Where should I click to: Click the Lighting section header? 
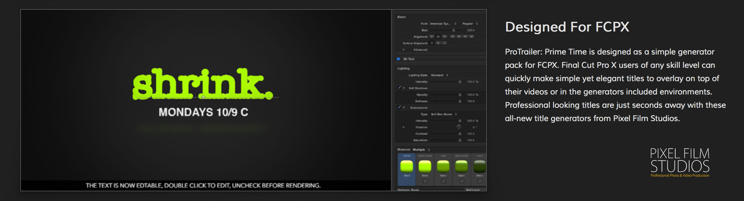tap(404, 68)
